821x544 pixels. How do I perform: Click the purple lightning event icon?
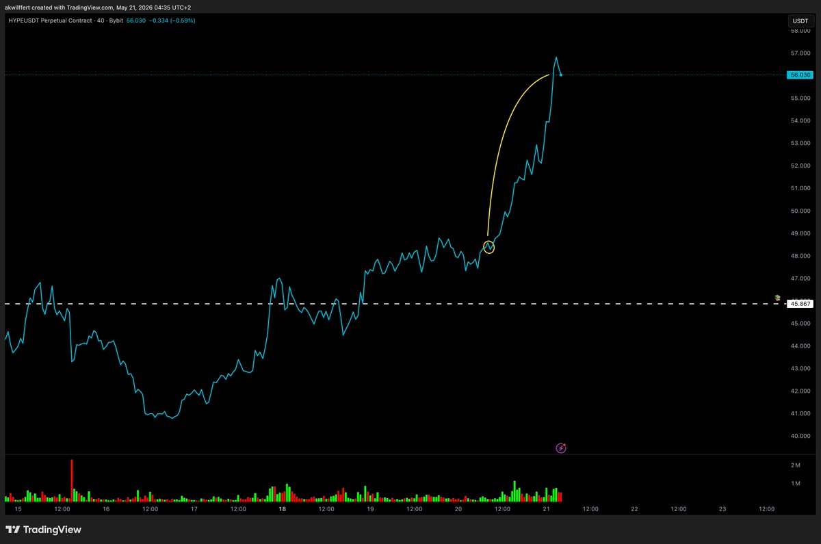pyautogui.click(x=561, y=448)
